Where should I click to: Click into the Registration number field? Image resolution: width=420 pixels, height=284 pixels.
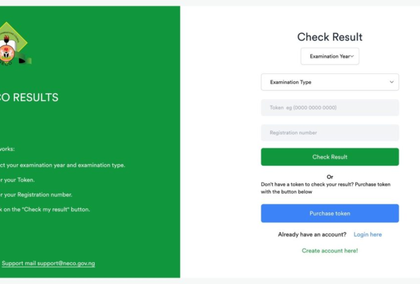click(329, 133)
